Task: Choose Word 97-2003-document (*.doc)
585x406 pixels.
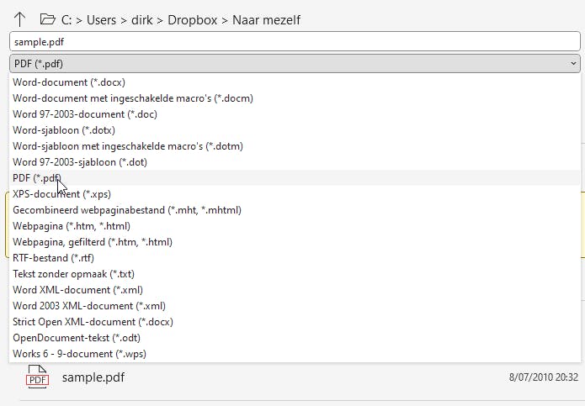Action: pos(85,114)
